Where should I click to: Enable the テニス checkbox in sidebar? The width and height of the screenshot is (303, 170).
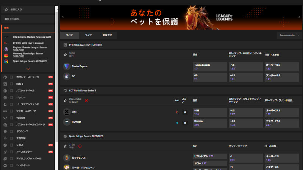point(12,145)
